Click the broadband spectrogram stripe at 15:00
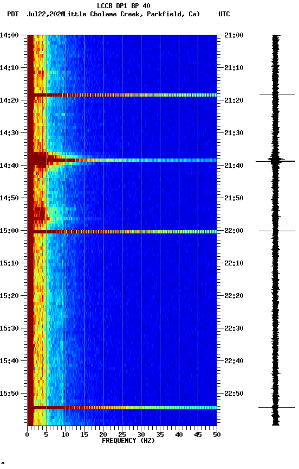The width and height of the screenshot is (299, 469). click(x=122, y=232)
